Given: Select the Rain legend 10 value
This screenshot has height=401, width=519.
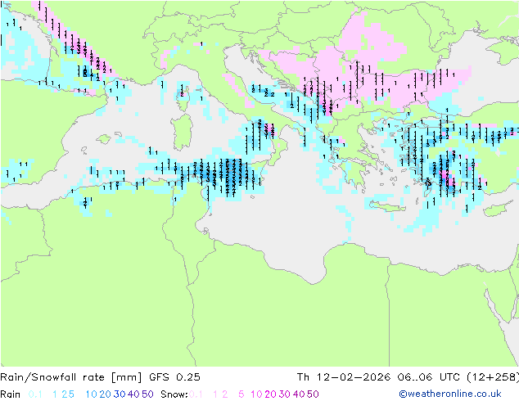Looking at the screenshot, I should 92,394.
